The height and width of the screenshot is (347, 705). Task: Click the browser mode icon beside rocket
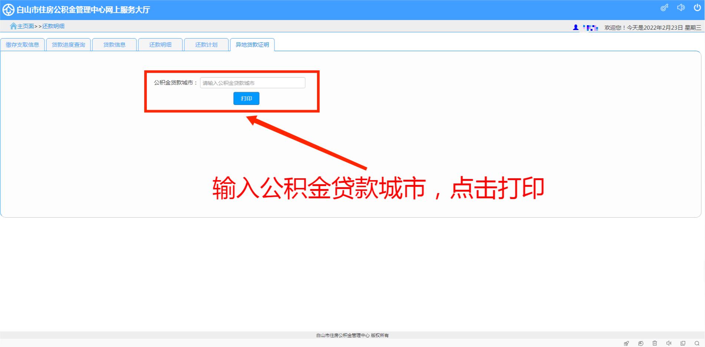point(640,343)
